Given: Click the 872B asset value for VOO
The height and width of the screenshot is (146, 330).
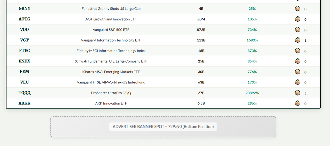Looking at the screenshot, I should pyautogui.click(x=201, y=30).
